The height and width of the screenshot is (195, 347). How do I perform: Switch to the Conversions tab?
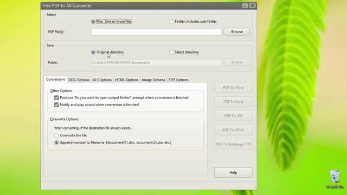click(55, 80)
